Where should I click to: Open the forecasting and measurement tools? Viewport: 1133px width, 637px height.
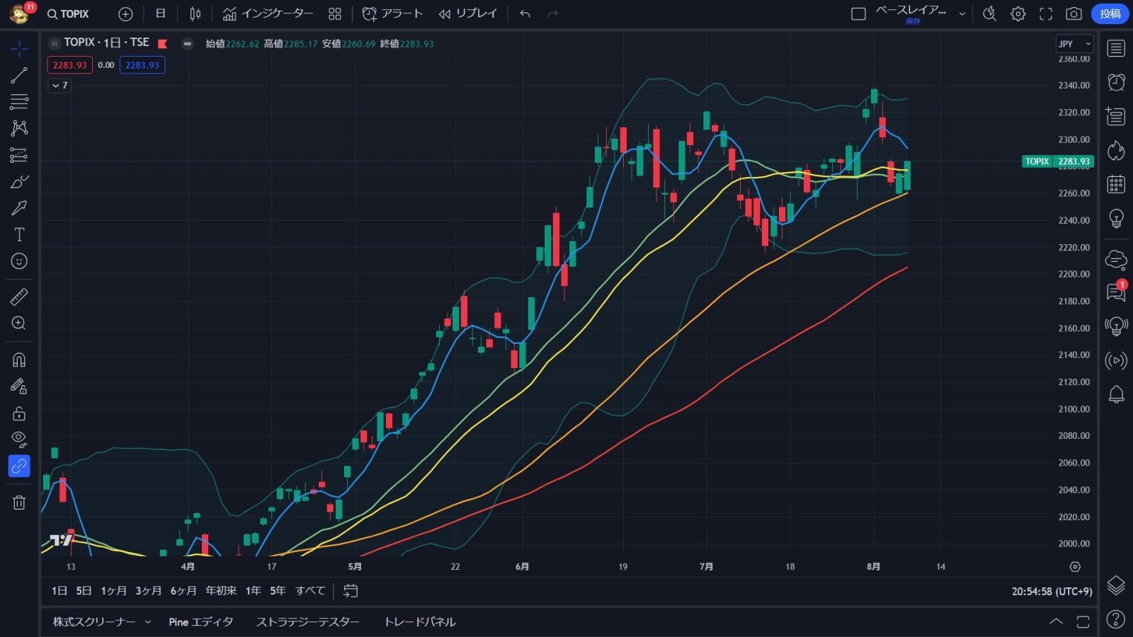(19, 155)
